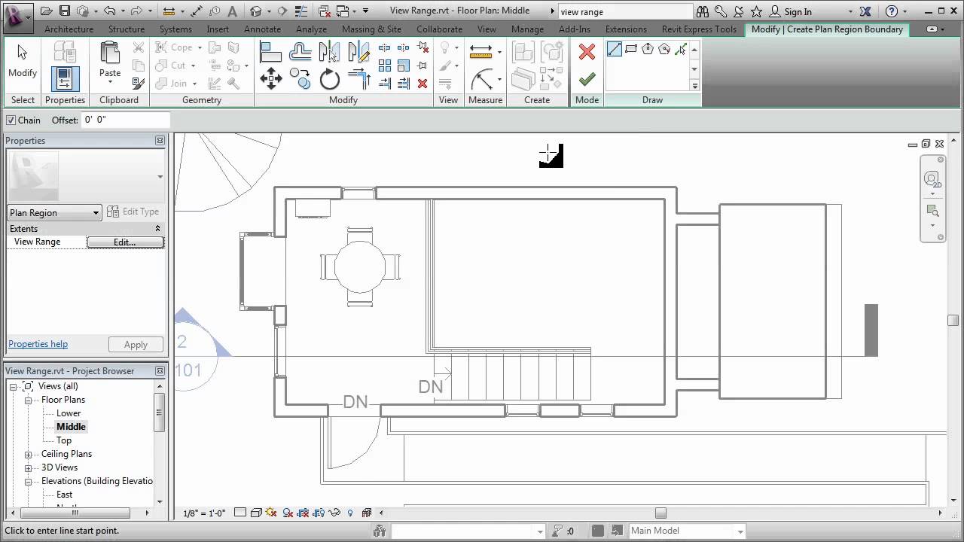Activate the Align tool
Viewport: 964px width, 542px height.
[x=271, y=50]
